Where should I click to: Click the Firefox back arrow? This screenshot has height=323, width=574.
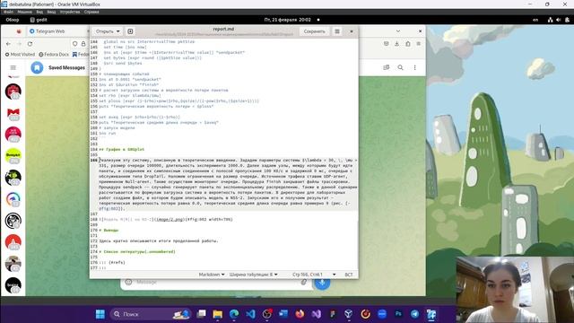(8, 44)
